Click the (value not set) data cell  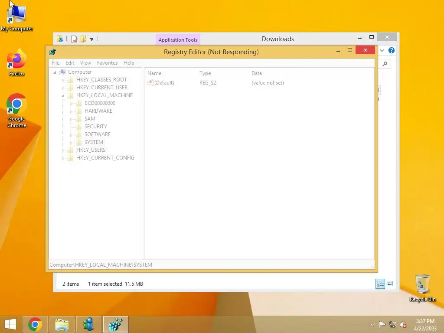tap(268, 83)
